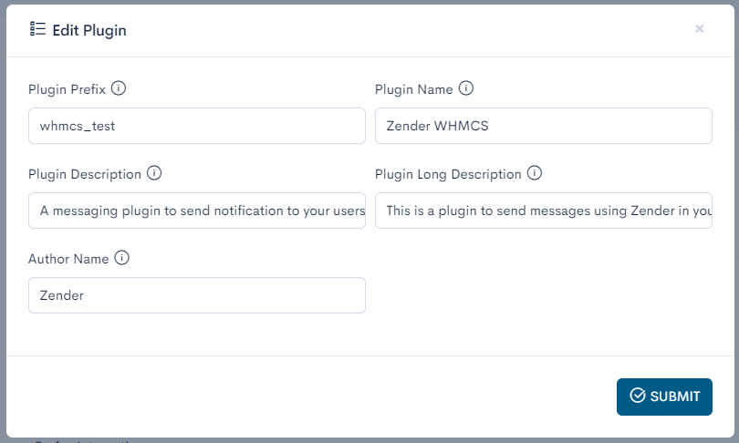Select the Plugin Description text field

(197, 211)
